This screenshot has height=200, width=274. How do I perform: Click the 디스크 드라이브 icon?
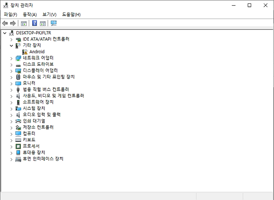[x=18, y=65]
